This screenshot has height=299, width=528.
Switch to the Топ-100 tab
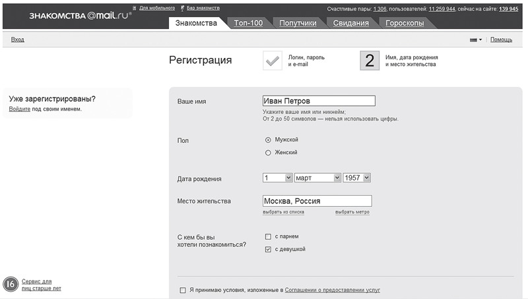click(248, 23)
